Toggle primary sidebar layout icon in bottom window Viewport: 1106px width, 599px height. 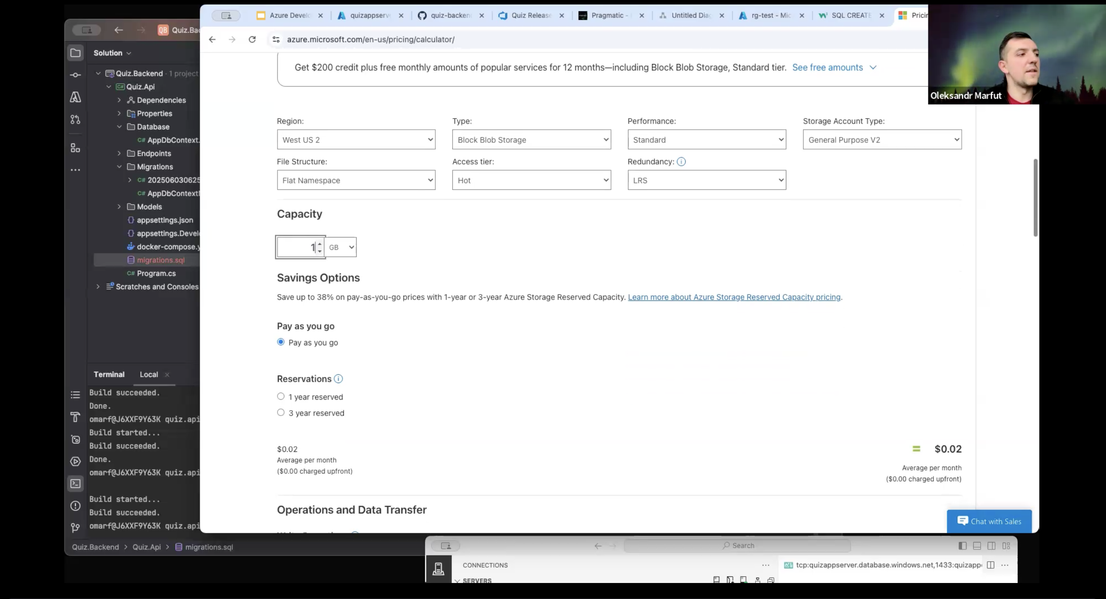tap(962, 546)
